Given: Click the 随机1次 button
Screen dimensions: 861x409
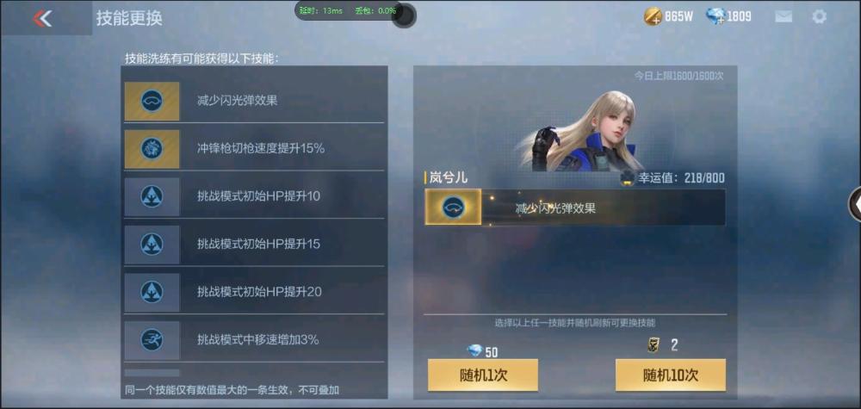Looking at the screenshot, I should point(483,375).
